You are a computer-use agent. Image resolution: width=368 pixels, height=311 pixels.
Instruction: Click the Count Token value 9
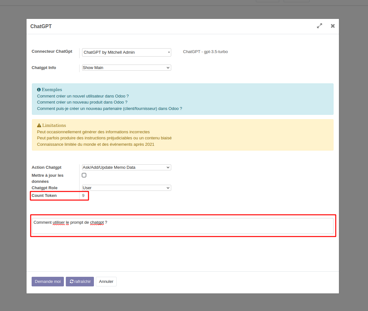[x=83, y=195]
